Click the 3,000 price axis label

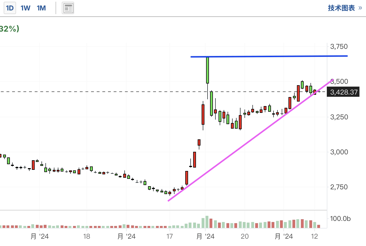coord(339,152)
